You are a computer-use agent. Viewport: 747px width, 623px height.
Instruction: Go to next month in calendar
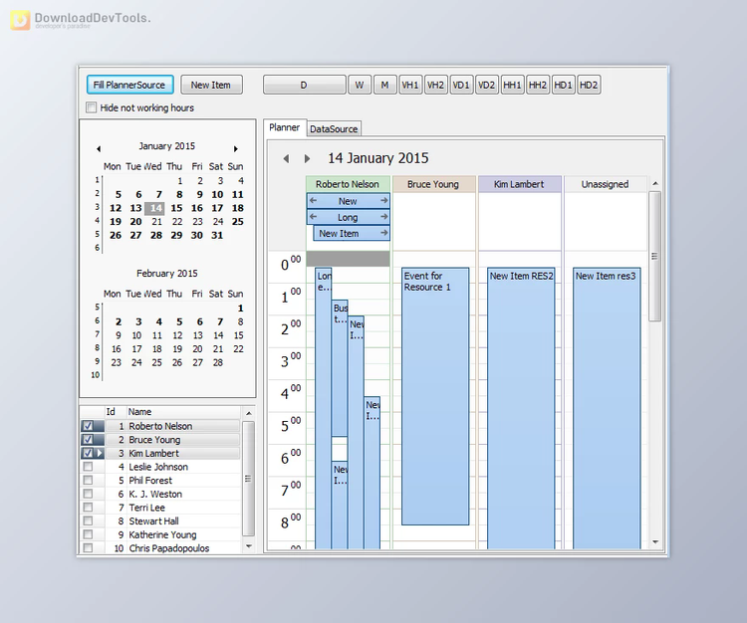(x=235, y=149)
